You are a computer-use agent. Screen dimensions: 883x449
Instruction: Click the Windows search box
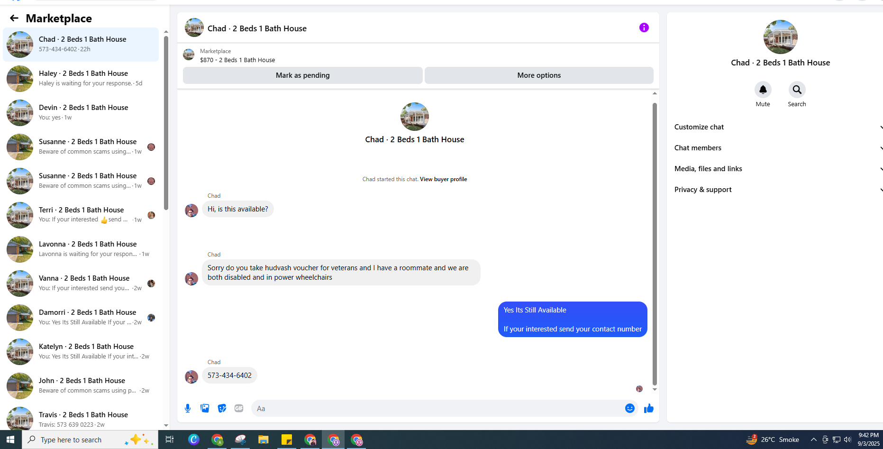point(90,440)
